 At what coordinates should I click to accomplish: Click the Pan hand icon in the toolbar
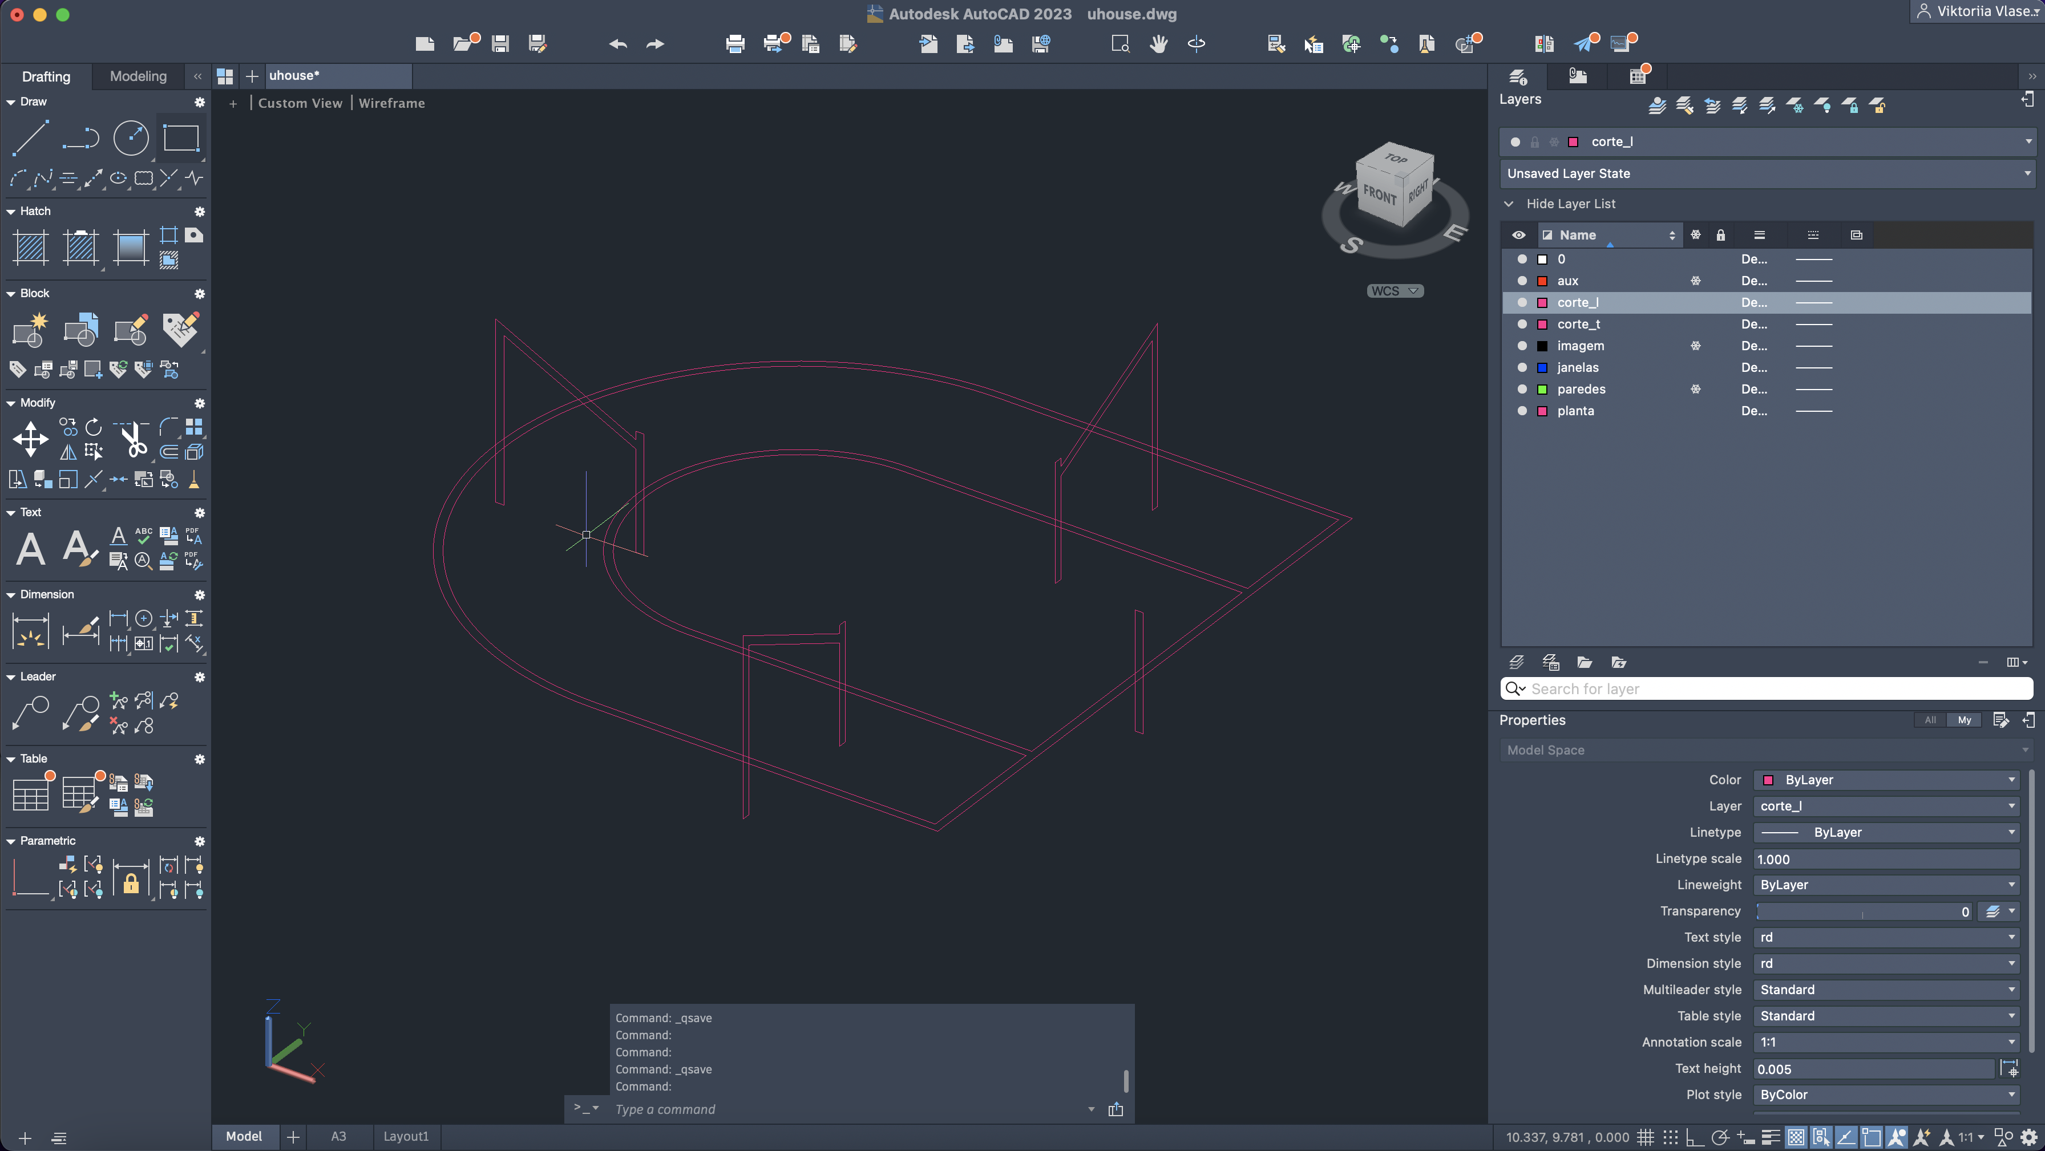point(1158,44)
